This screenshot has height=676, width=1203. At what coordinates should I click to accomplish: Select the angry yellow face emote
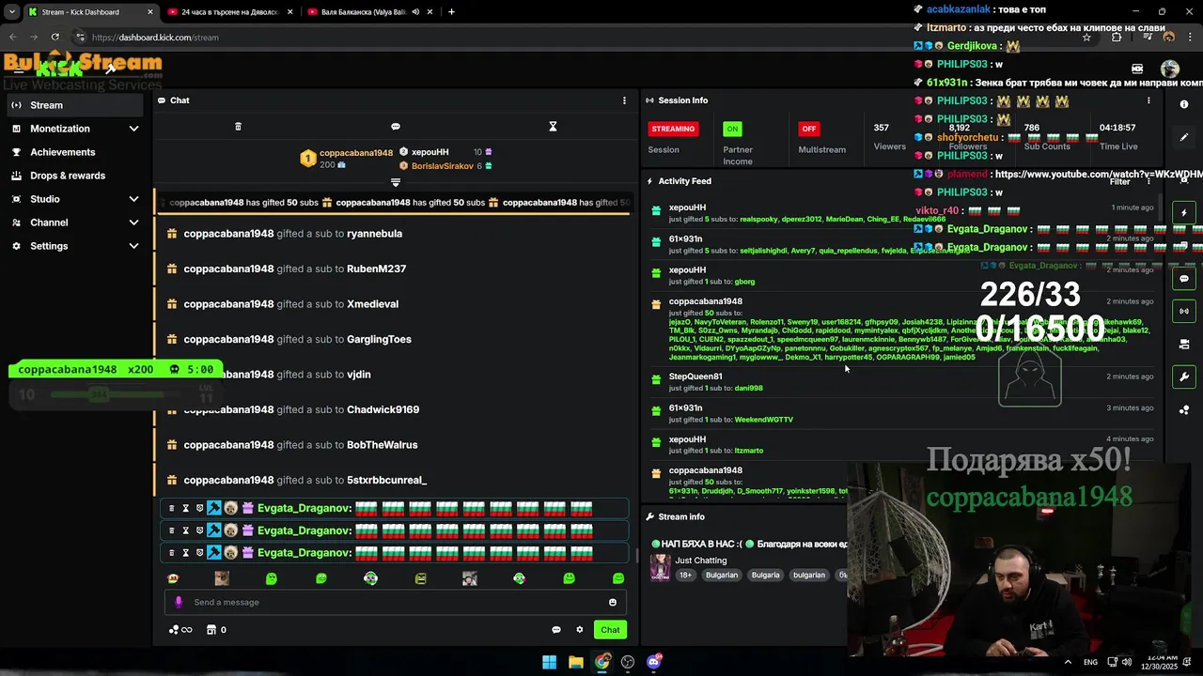[x=420, y=578]
